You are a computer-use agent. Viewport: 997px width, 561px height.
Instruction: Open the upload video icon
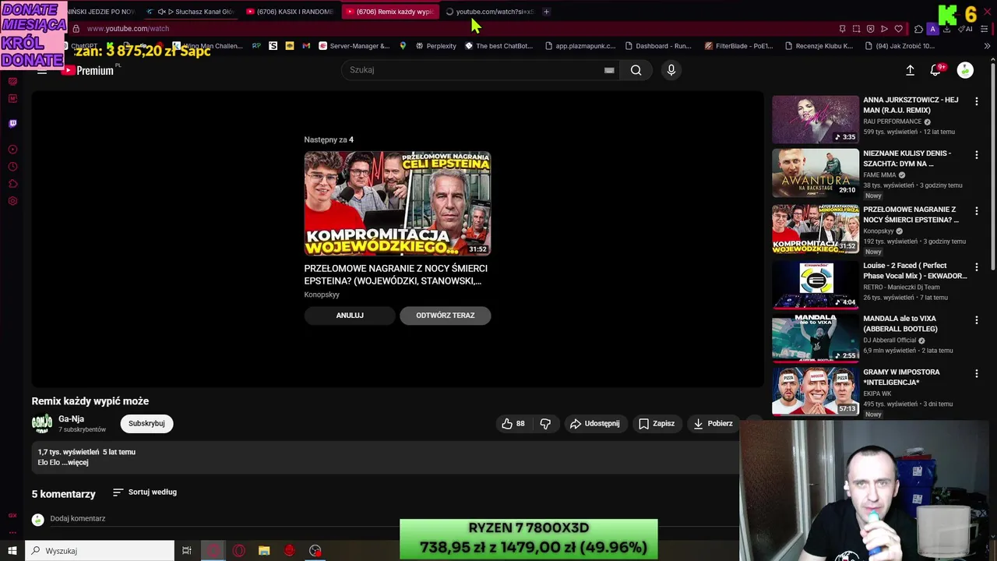coord(910,70)
